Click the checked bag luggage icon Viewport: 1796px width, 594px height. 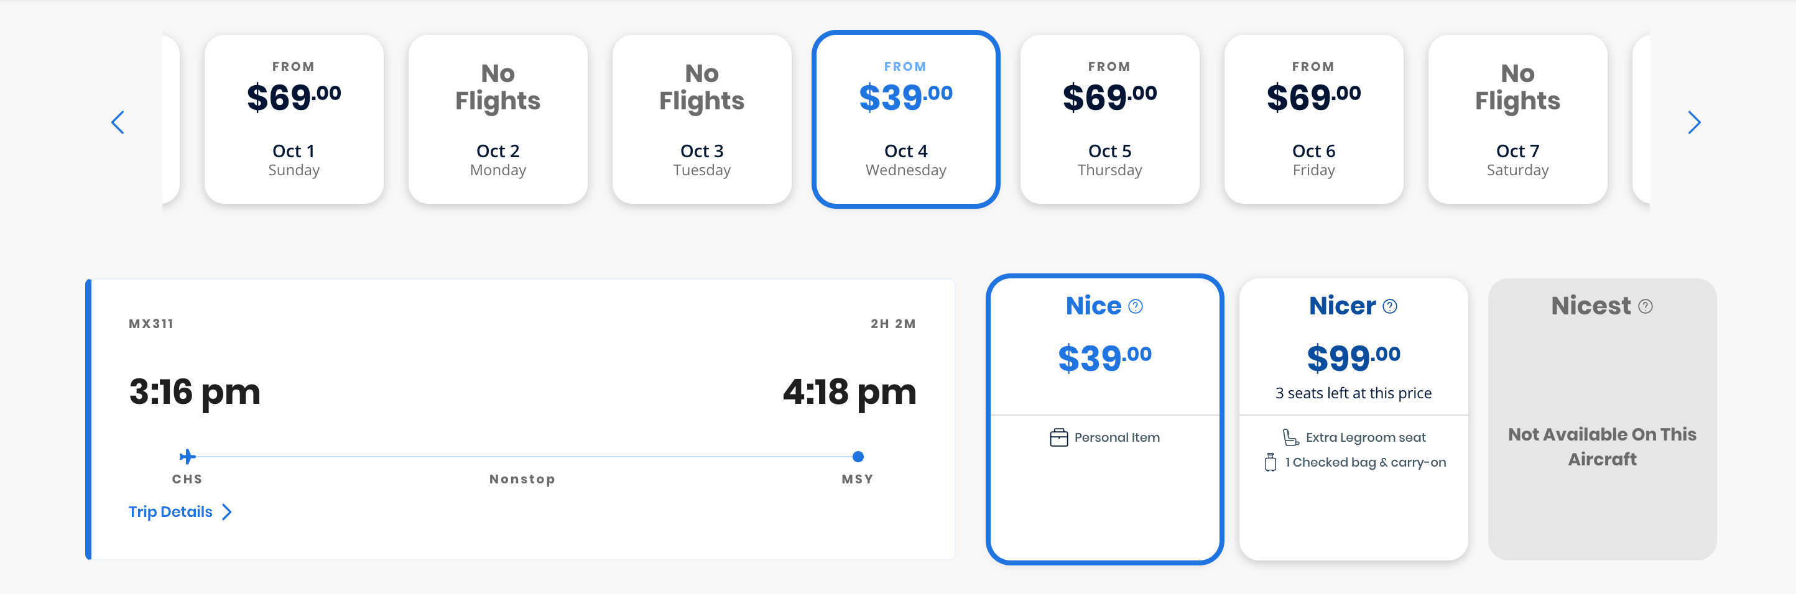coord(1271,462)
